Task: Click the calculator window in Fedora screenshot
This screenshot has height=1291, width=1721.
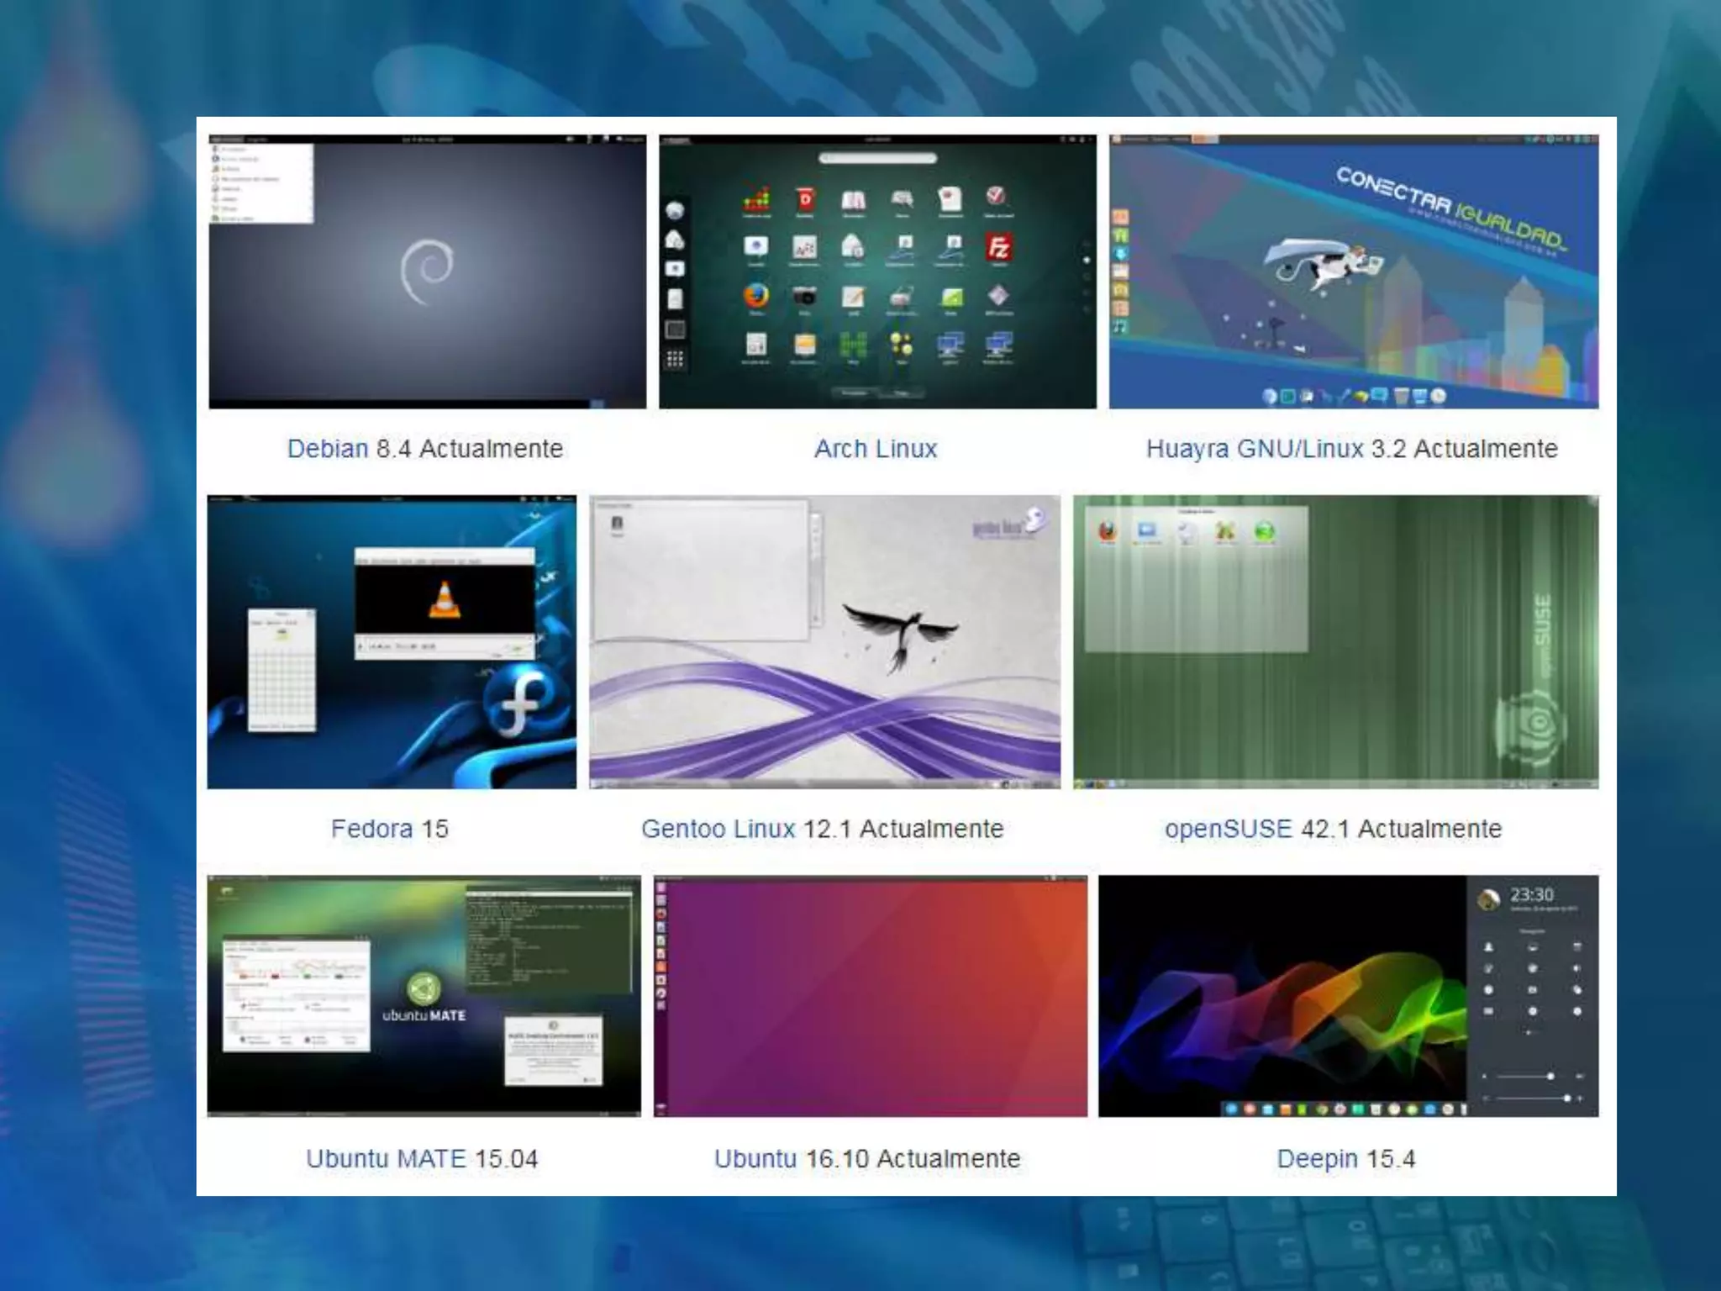Action: 282,671
